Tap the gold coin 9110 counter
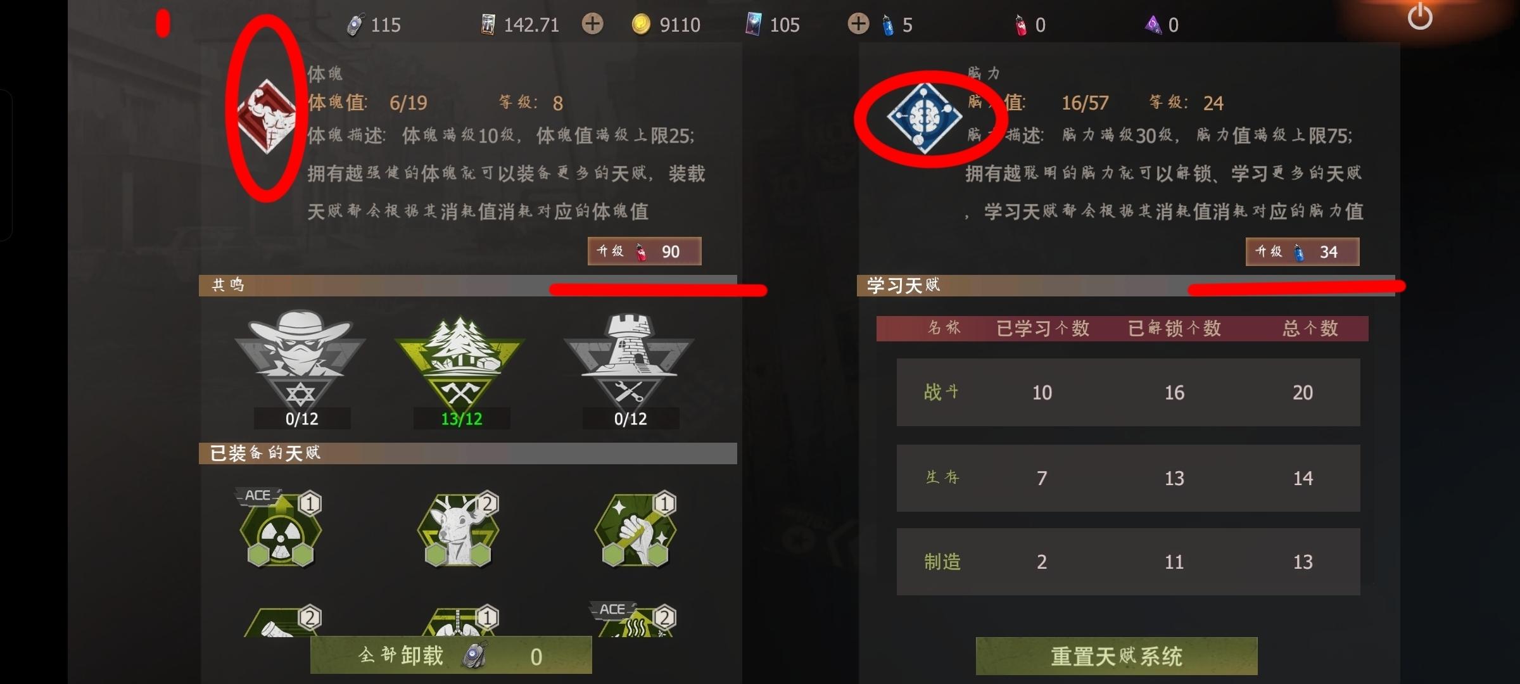Viewport: 1520px width, 684px height. 666,25
